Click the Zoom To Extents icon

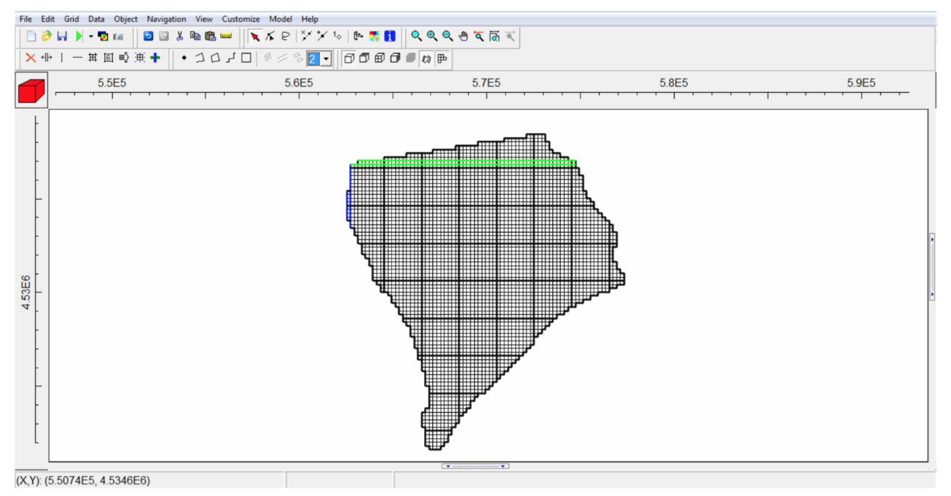click(494, 36)
